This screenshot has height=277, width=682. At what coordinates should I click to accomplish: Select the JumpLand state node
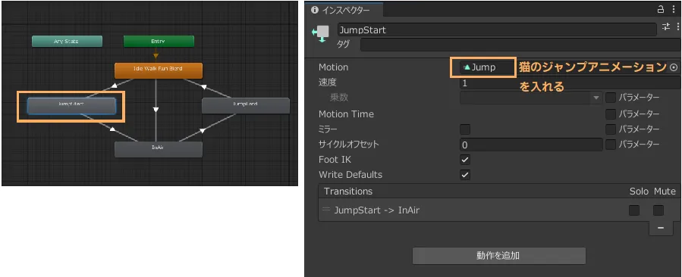(x=246, y=105)
